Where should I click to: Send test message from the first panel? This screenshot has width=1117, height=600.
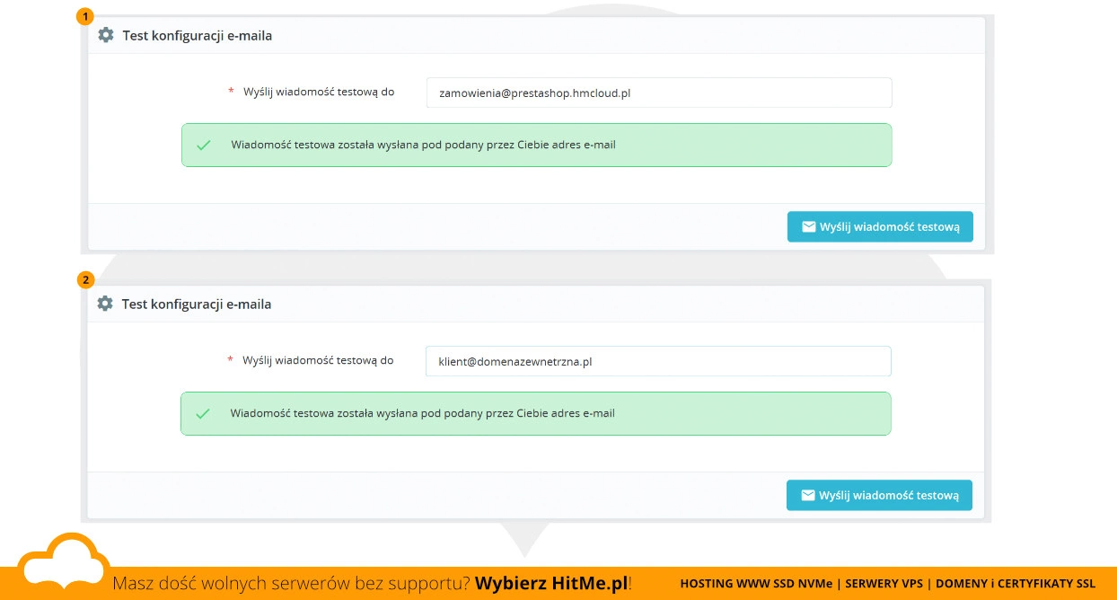tap(880, 227)
